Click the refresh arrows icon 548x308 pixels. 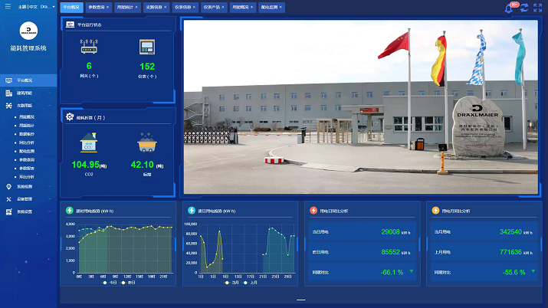pos(524,8)
